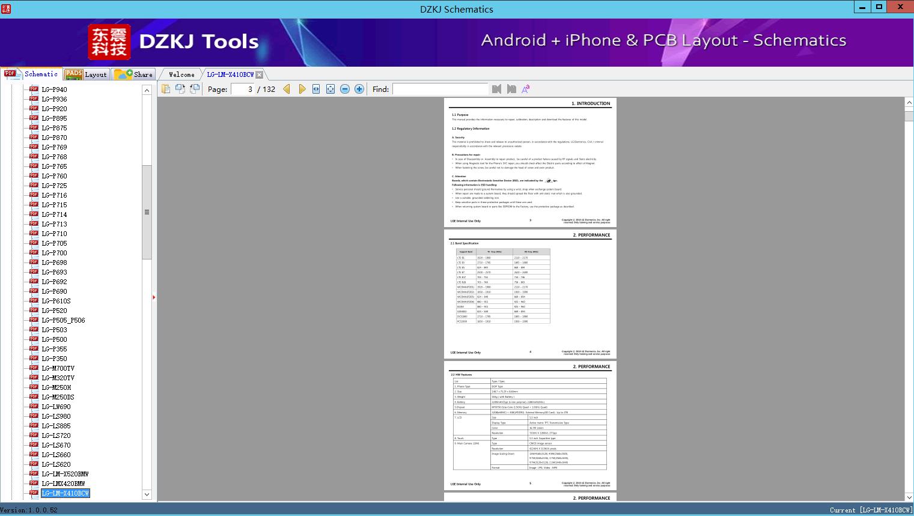
Task: Click the find previous match icon
Action: (496, 89)
